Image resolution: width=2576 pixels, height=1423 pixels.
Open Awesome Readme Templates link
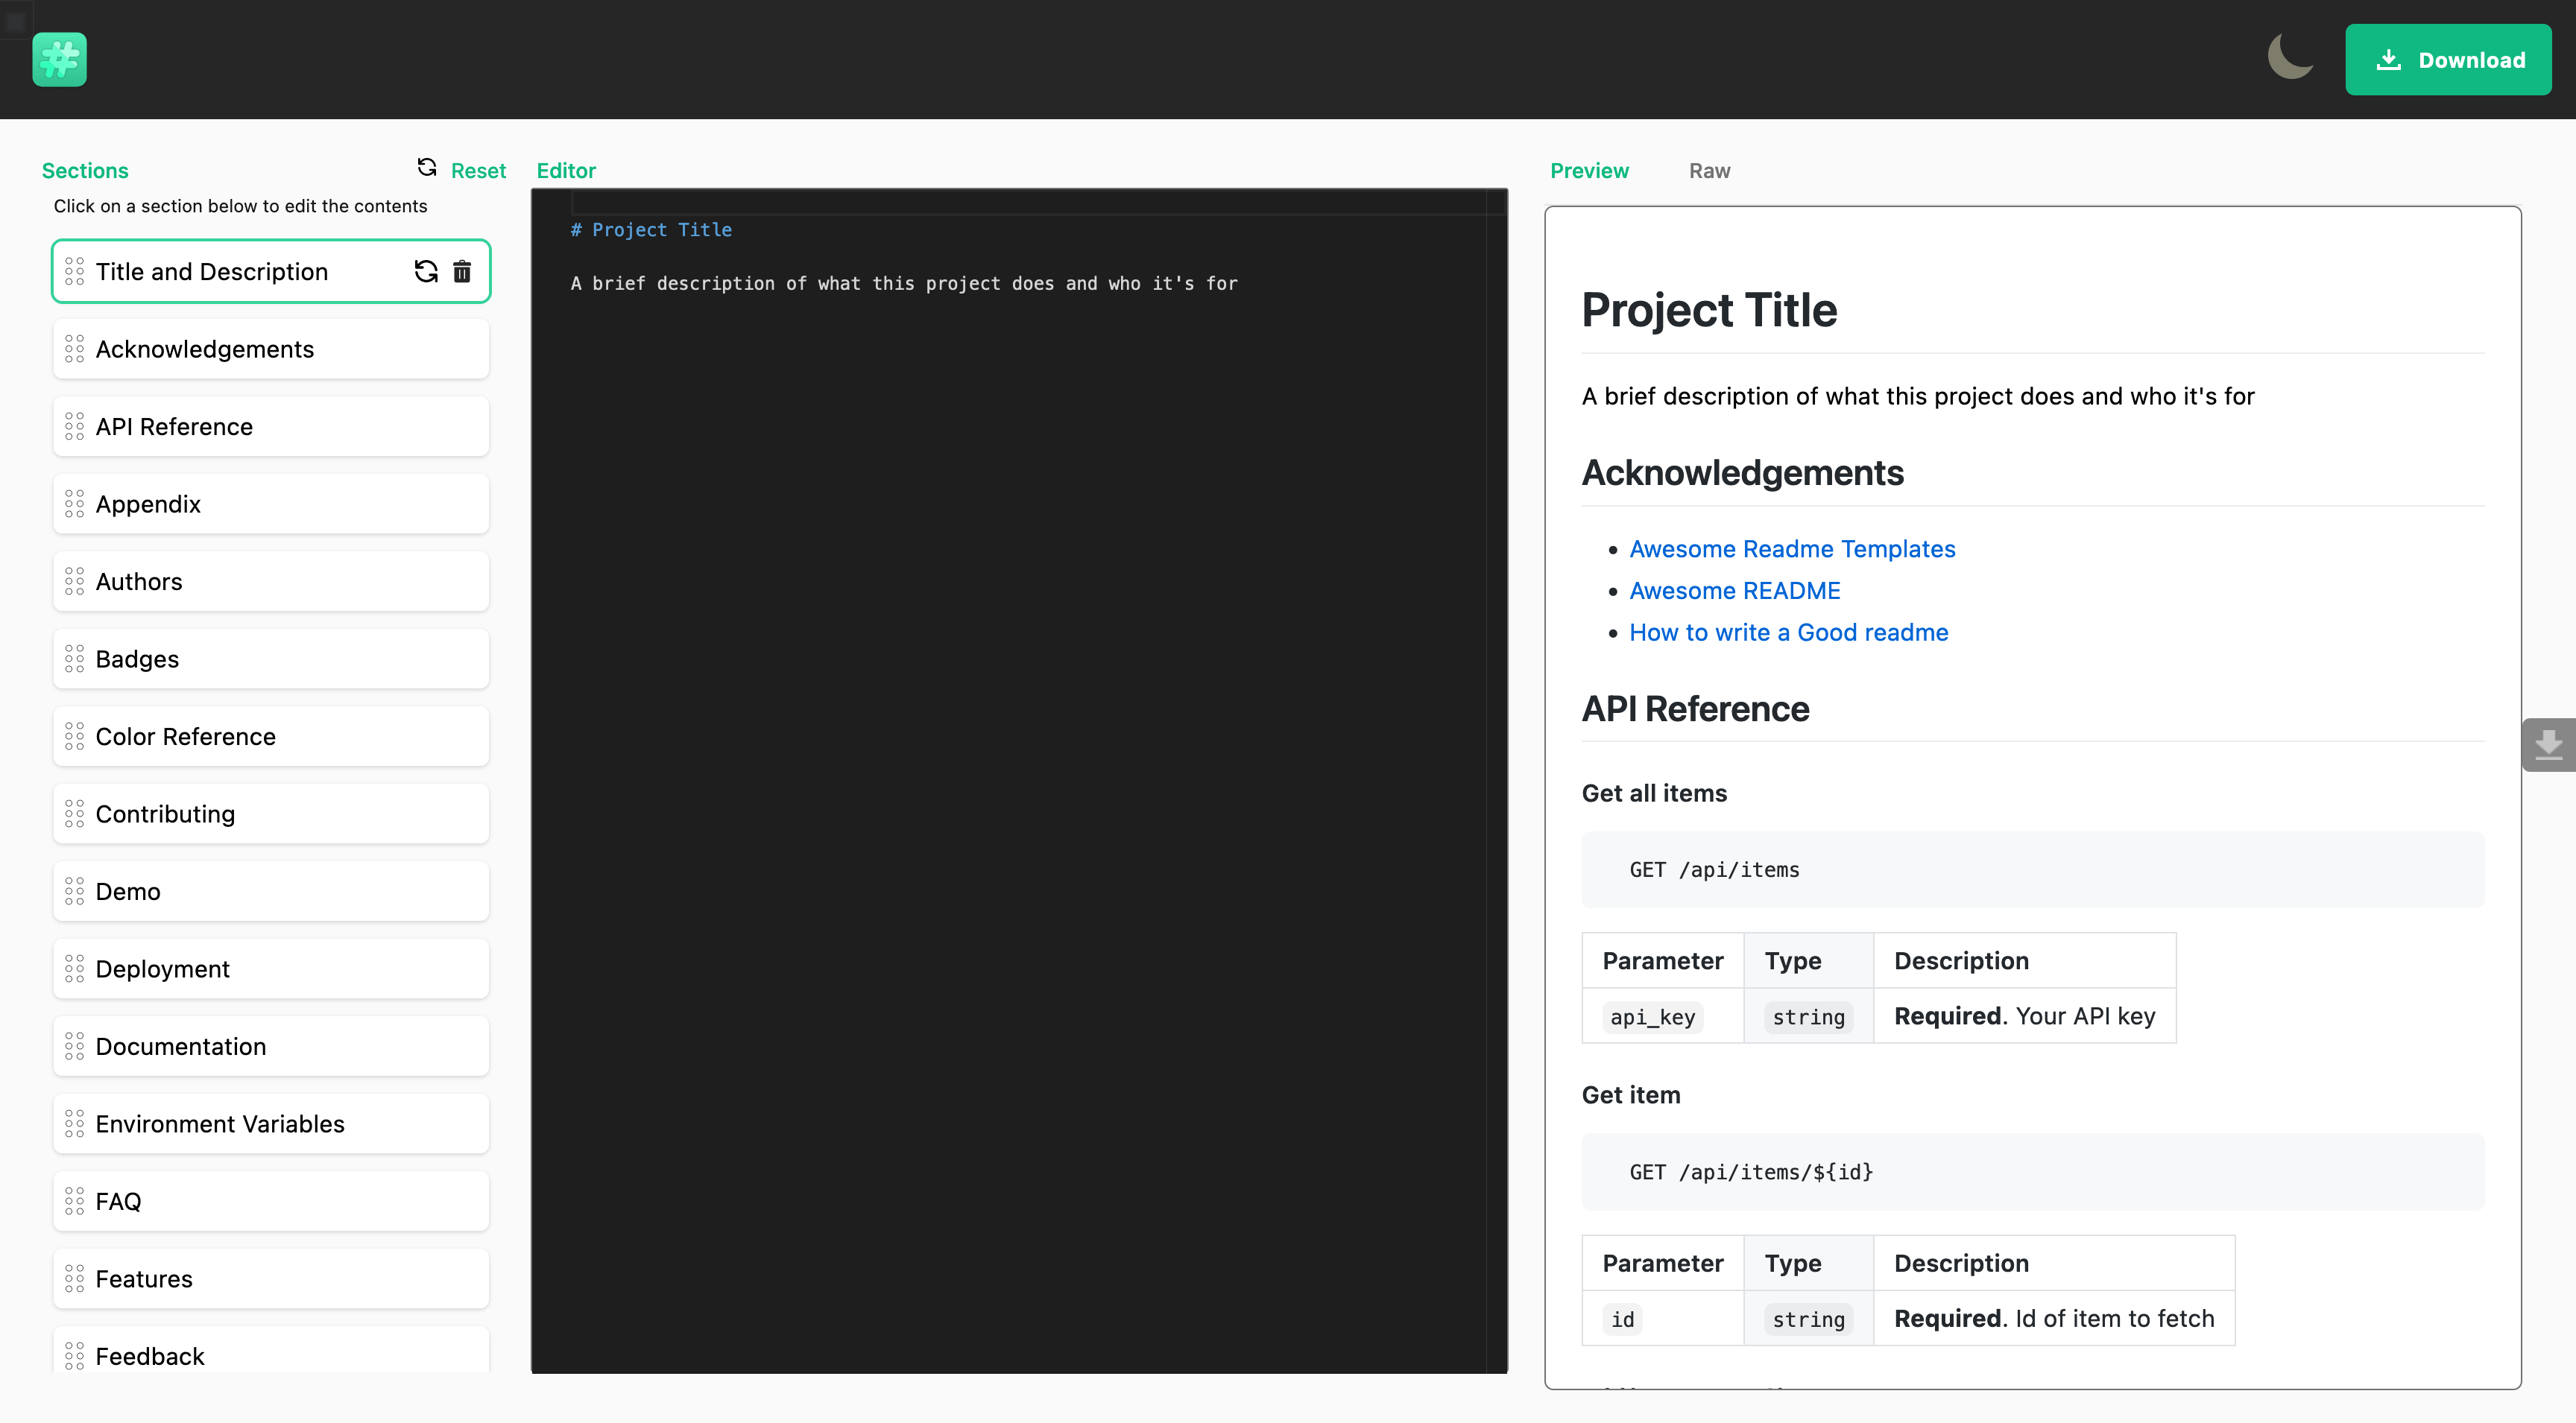(1792, 548)
